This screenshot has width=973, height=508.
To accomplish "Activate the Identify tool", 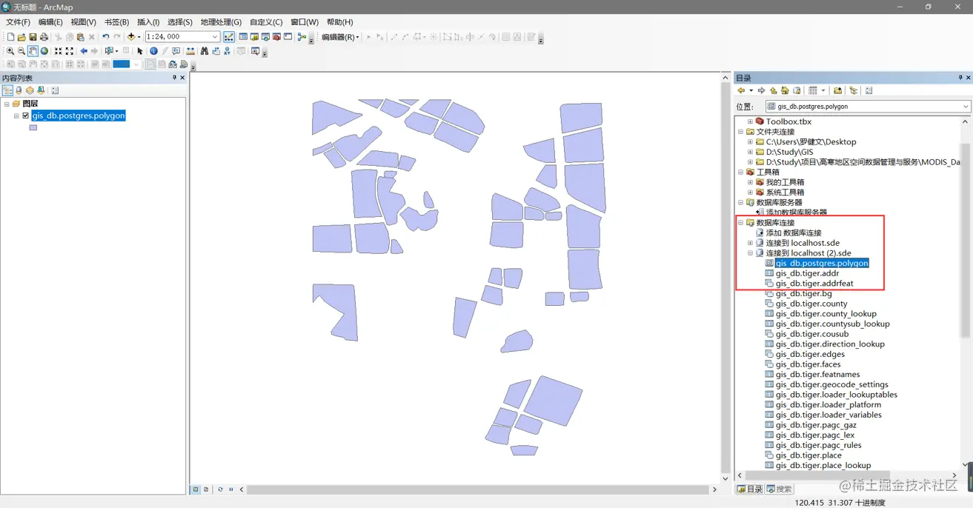I will point(153,51).
